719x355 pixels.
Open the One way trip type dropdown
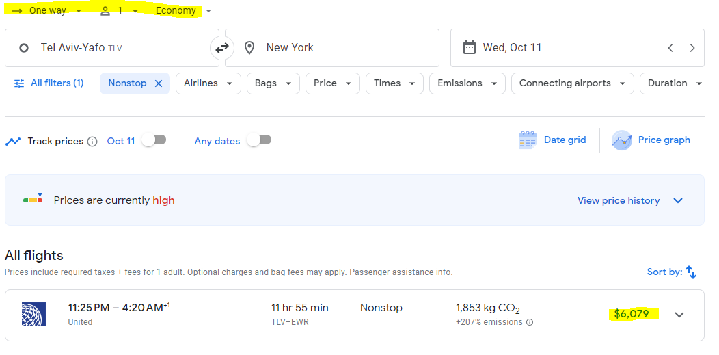[47, 11]
